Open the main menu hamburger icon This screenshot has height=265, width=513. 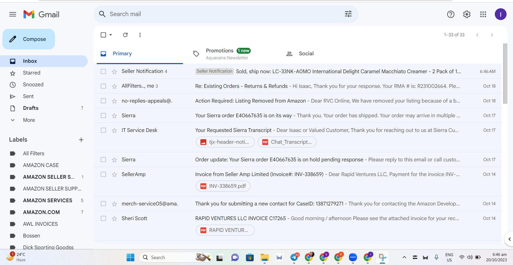[x=13, y=14]
